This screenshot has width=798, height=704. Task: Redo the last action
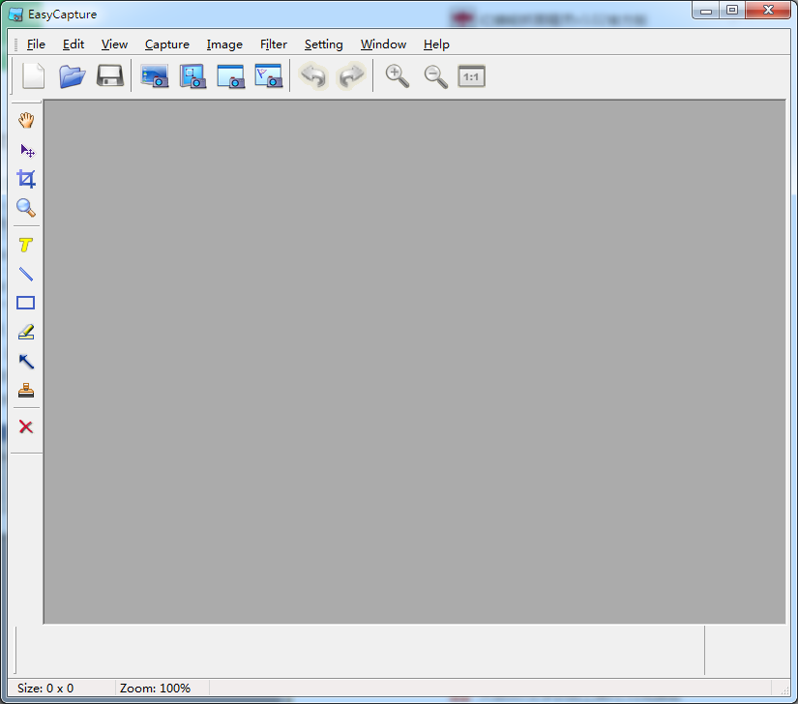[x=351, y=76]
